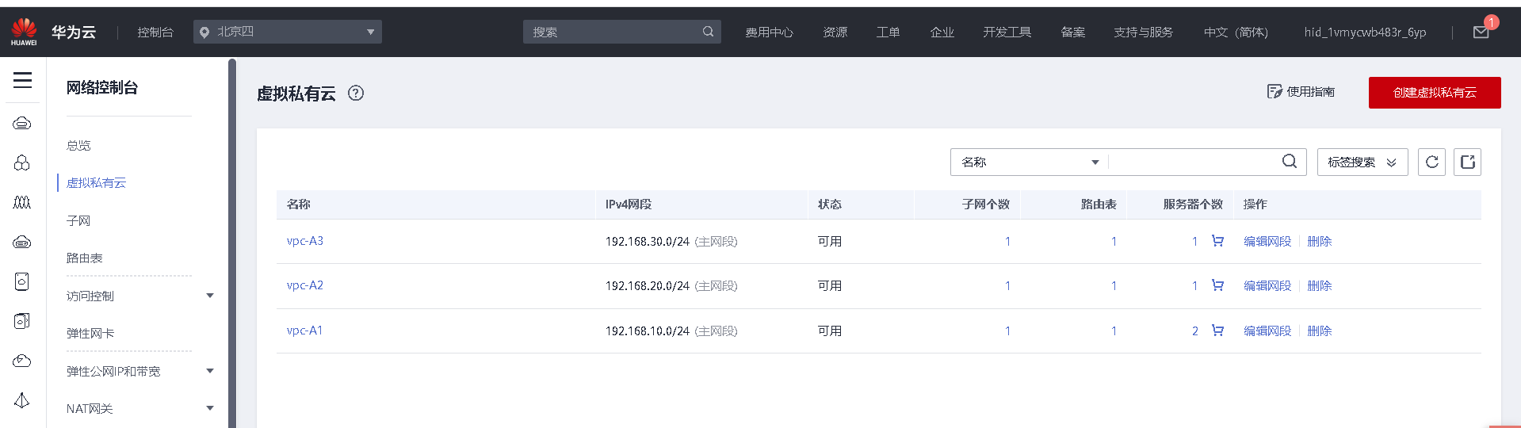Click the shopping cart icon in the vpc-A3 row
Screen dimensions: 1521x428
tap(1217, 241)
